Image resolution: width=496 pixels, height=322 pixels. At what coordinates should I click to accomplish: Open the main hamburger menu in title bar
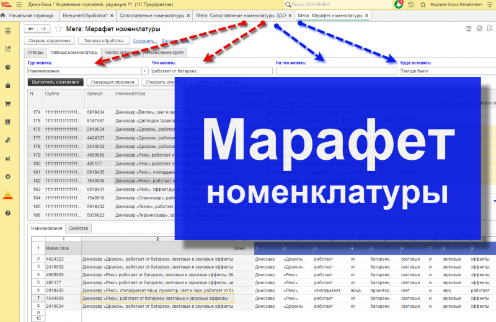(x=19, y=4)
